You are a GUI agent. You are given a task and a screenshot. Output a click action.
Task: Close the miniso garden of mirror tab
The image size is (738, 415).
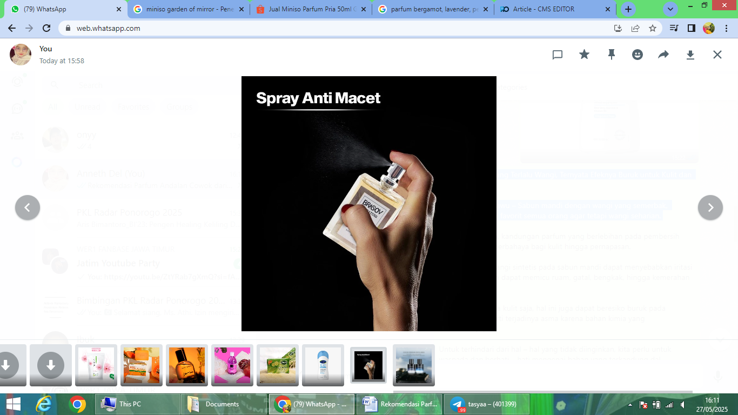241,9
